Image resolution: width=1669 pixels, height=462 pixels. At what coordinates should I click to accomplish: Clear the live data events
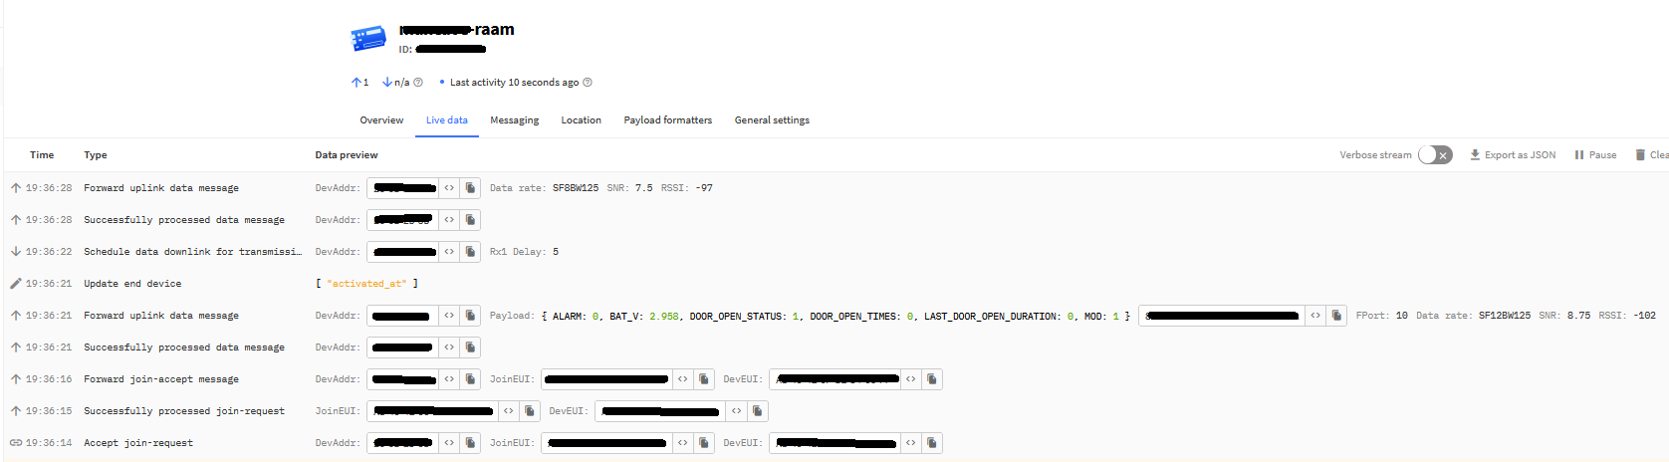tap(1652, 155)
